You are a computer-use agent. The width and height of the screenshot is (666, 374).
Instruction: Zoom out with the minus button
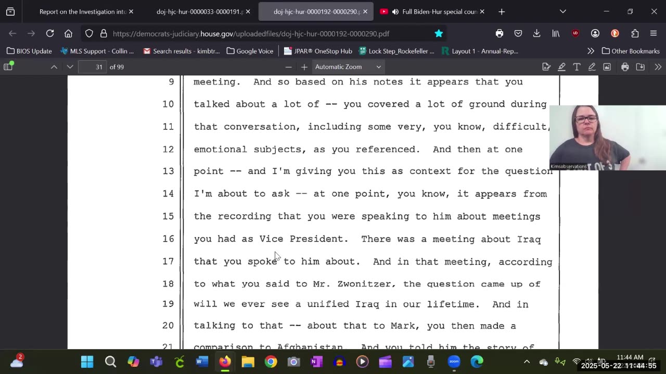(x=288, y=66)
